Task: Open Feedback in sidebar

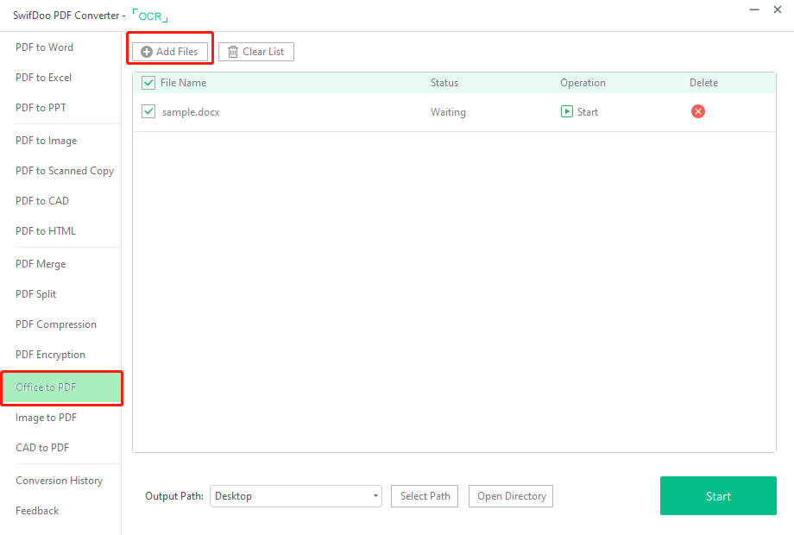Action: [37, 511]
